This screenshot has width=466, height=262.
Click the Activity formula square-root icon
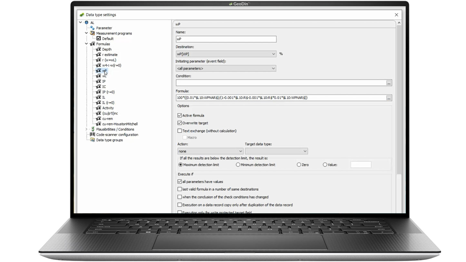pos(98,108)
